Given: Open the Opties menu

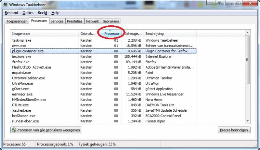Looking at the screenshot, I should coord(28,13).
